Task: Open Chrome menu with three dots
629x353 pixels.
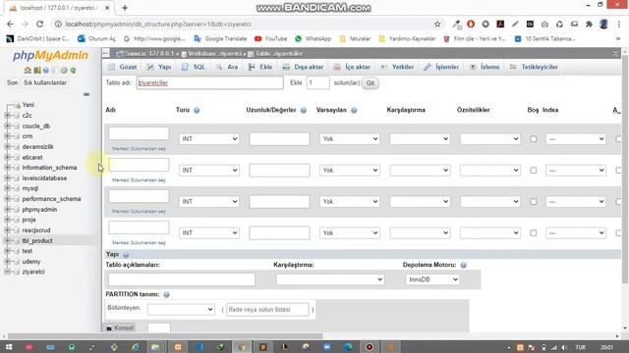Action: 619,24
